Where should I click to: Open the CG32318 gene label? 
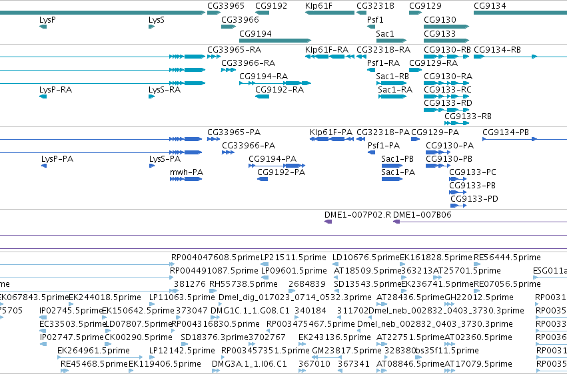(375, 6)
